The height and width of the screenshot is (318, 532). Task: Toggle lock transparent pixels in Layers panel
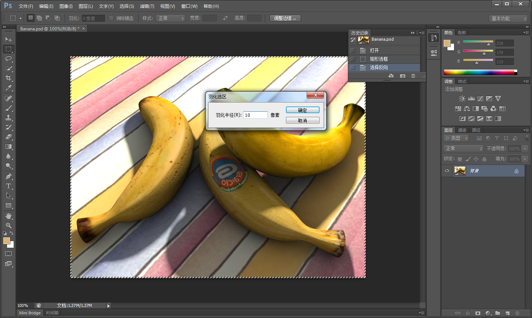coord(460,159)
